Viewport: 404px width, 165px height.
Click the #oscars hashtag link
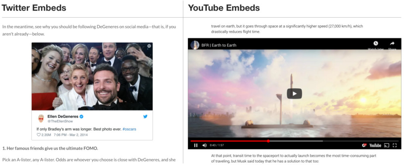(129, 129)
